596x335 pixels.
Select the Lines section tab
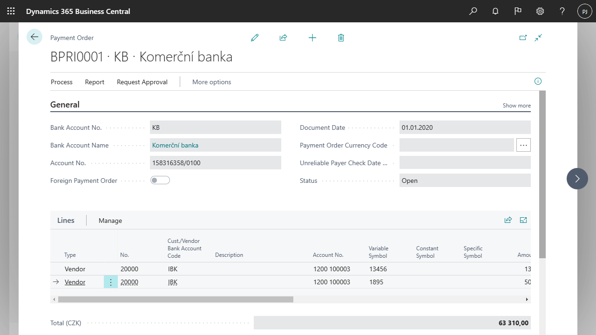pos(66,221)
